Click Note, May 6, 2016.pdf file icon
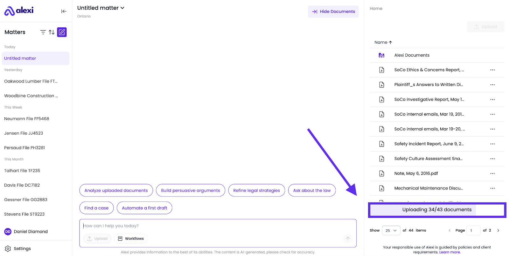This screenshot has width=509, height=256. [x=381, y=174]
